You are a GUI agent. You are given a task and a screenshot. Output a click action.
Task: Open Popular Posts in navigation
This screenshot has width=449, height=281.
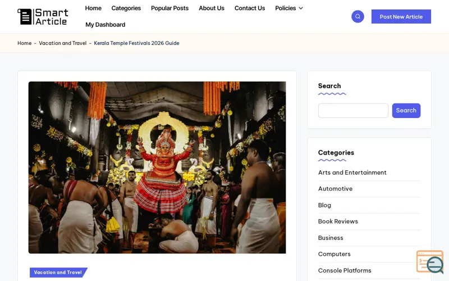coord(169,8)
